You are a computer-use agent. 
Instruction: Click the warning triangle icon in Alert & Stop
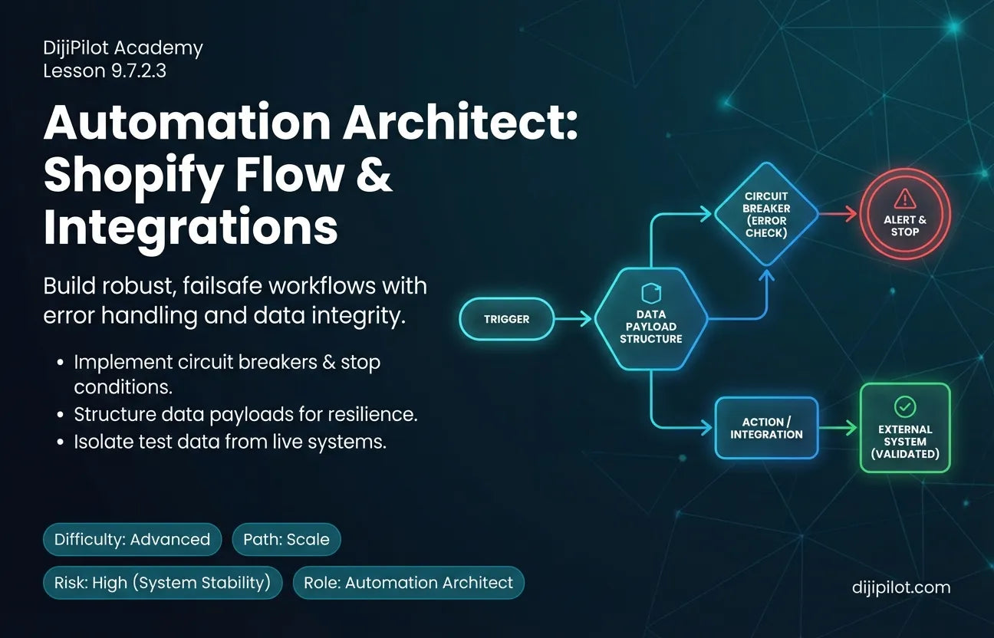905,199
